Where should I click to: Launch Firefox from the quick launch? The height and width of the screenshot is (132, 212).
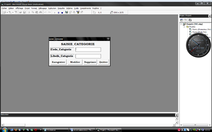pos(16,130)
